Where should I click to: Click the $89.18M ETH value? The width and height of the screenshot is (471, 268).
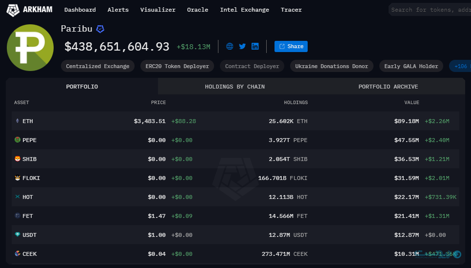407,121
